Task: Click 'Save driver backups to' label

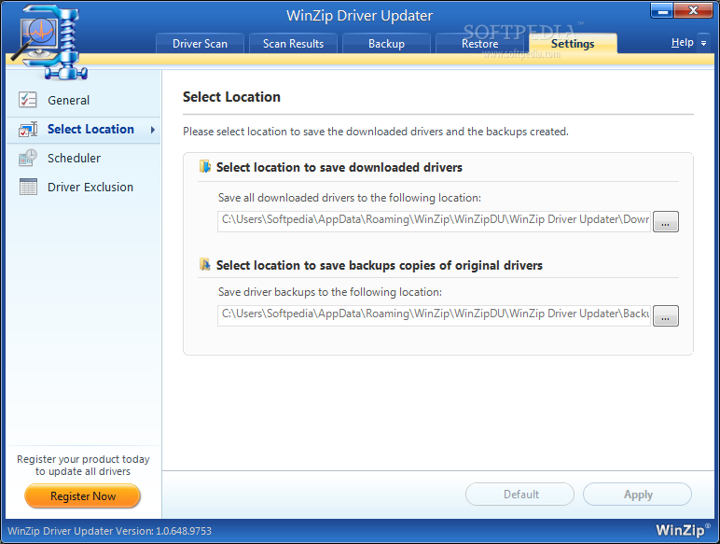Action: (x=330, y=292)
